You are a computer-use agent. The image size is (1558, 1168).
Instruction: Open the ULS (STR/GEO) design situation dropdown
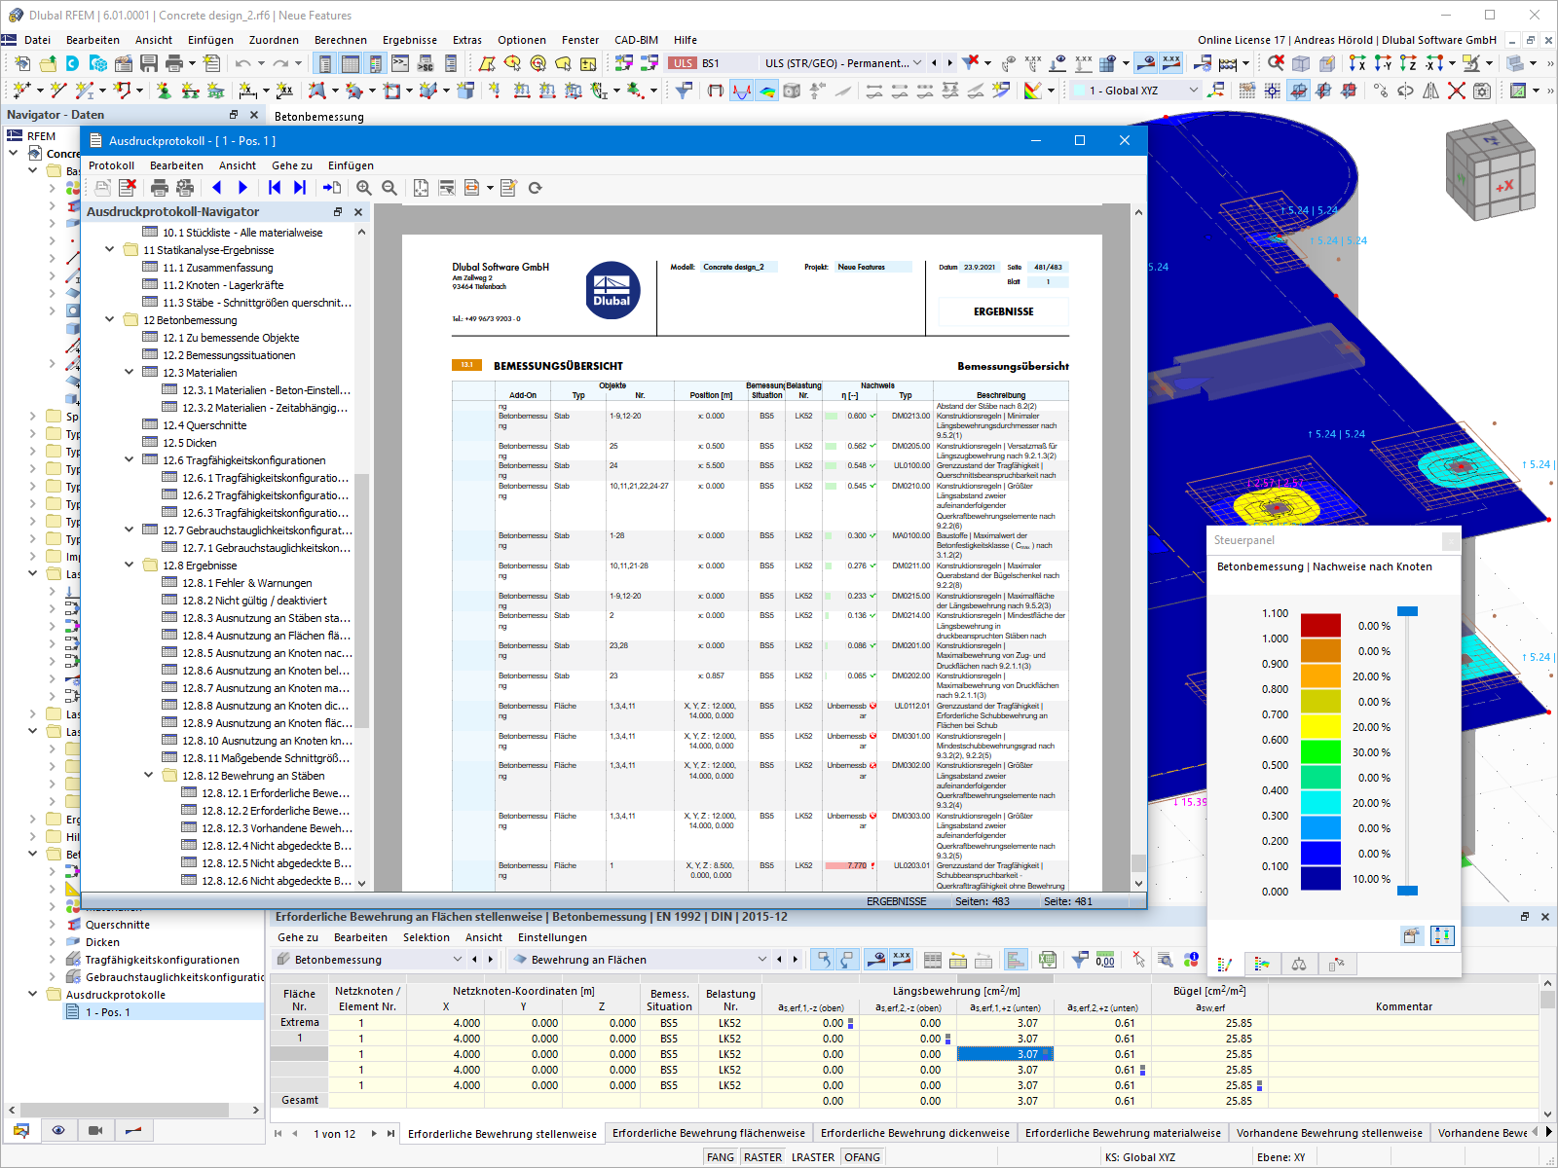[x=843, y=63]
